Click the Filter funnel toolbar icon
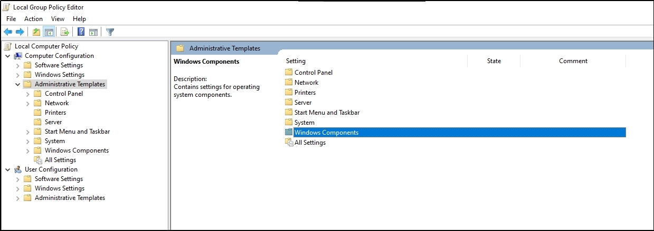 coord(110,32)
